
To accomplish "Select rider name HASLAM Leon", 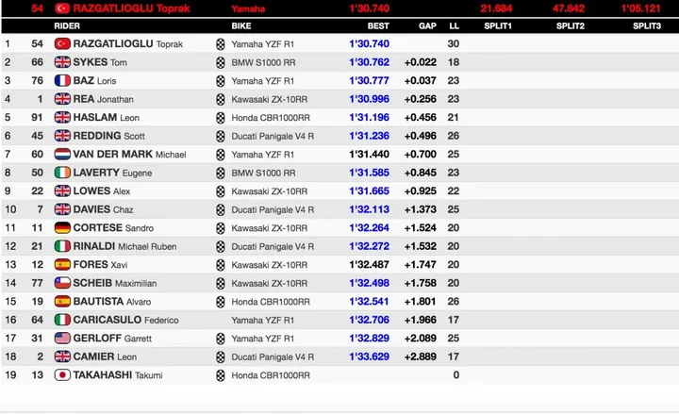I will pos(106,117).
